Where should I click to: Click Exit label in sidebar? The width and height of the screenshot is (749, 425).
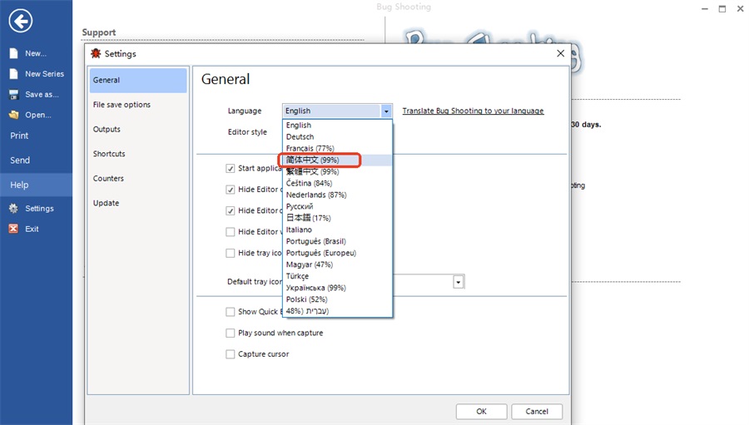click(x=32, y=230)
